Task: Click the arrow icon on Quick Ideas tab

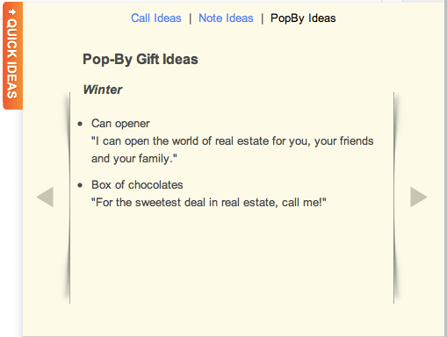Action: click(x=12, y=11)
